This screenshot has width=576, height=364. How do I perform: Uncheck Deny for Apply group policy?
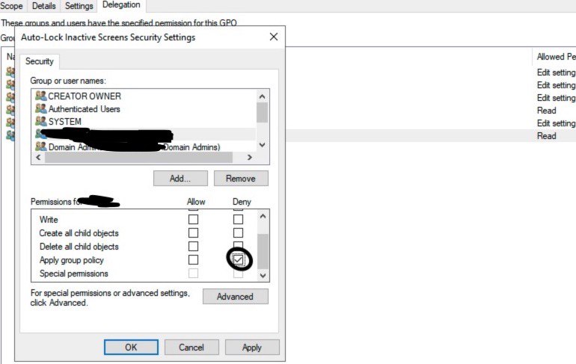[x=238, y=260]
